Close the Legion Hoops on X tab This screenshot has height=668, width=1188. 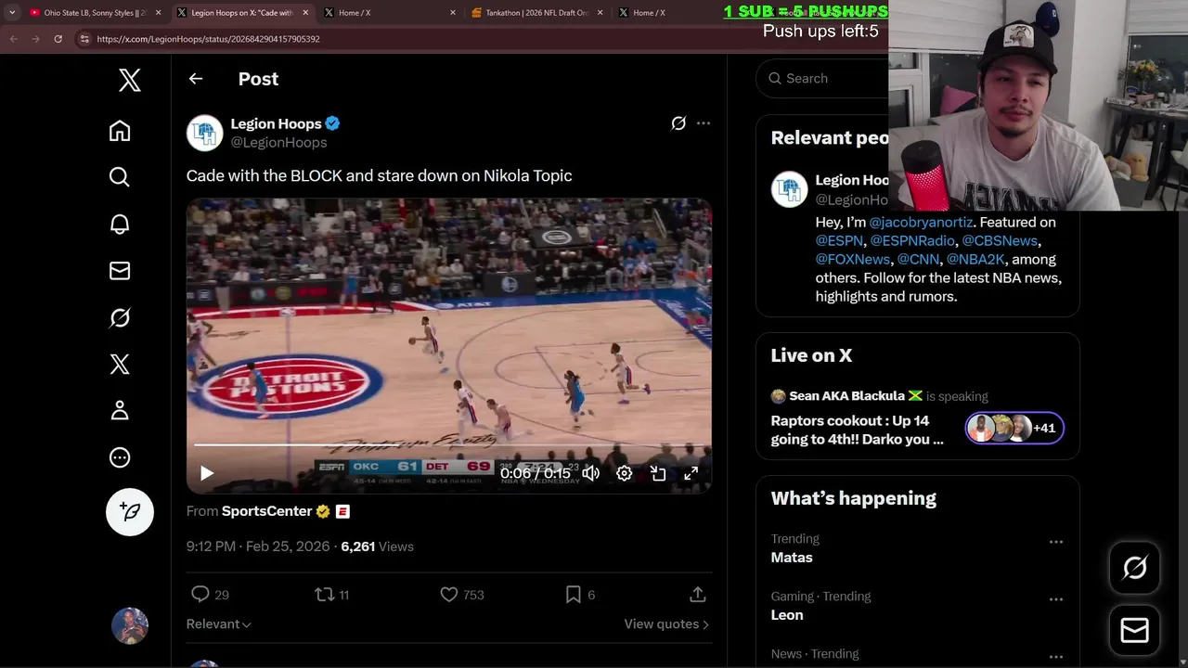tap(305, 13)
